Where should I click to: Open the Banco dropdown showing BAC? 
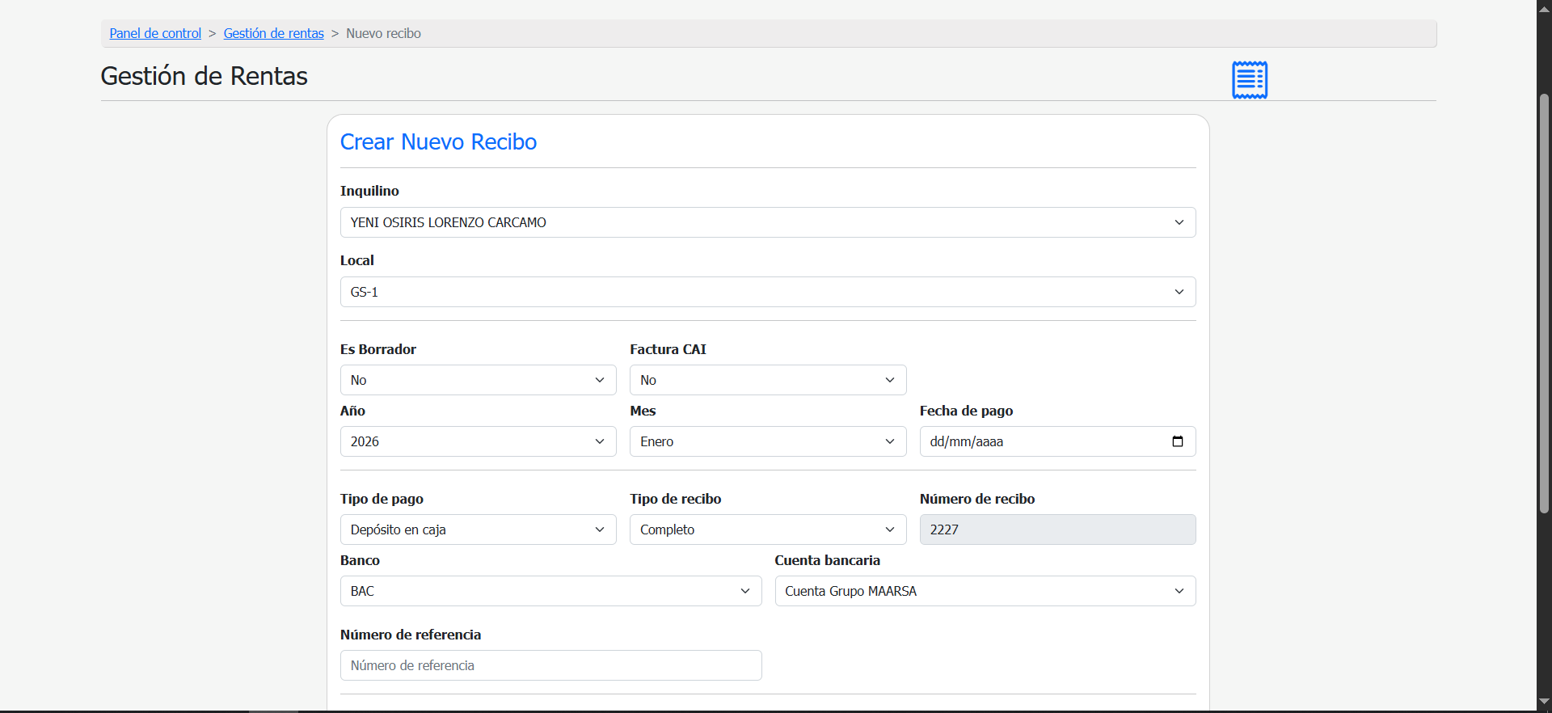pyautogui.click(x=550, y=591)
